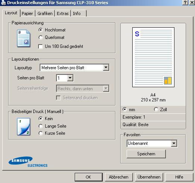The width and height of the screenshot is (195, 183).
Task: Confirm with the OK button
Action: [x=89, y=177]
